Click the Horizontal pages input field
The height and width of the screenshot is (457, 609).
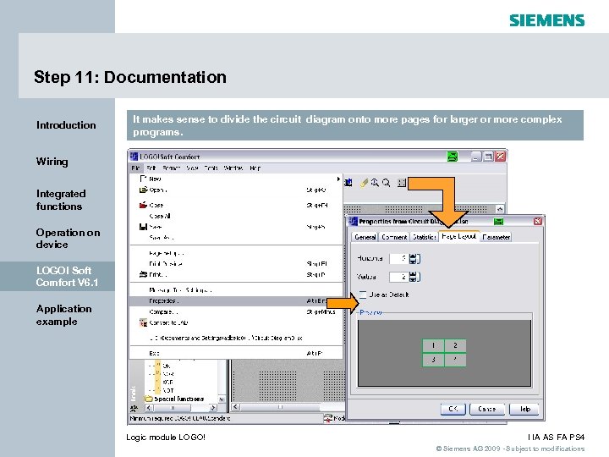click(399, 258)
